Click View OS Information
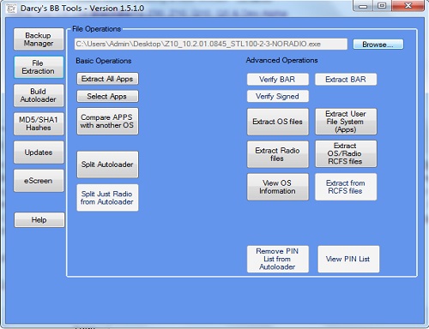The image size is (429, 329). 278,187
